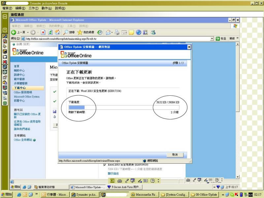264x198 pixels.
Task: Click the 步驟 1 / 3 step text
Action: [178, 63]
